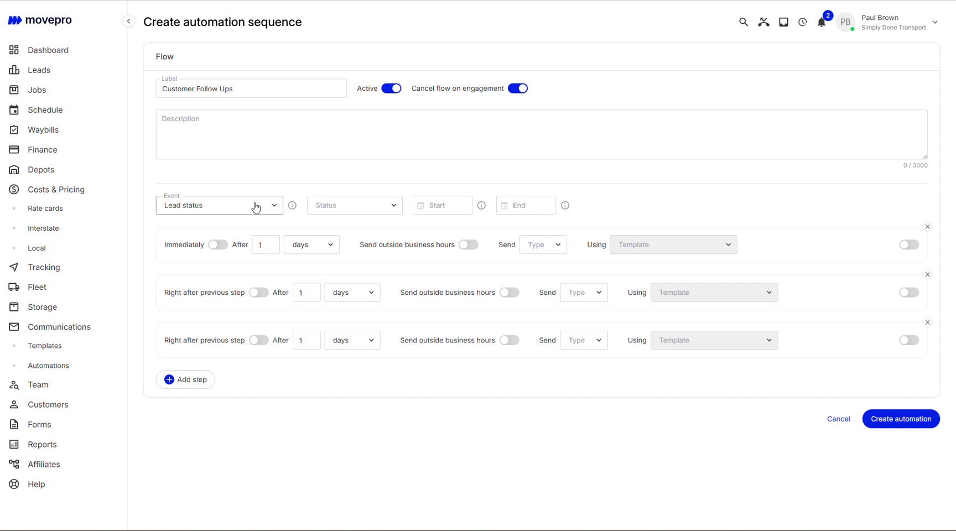Click the crossed tools icon in header
The height and width of the screenshot is (531, 956).
[763, 22]
